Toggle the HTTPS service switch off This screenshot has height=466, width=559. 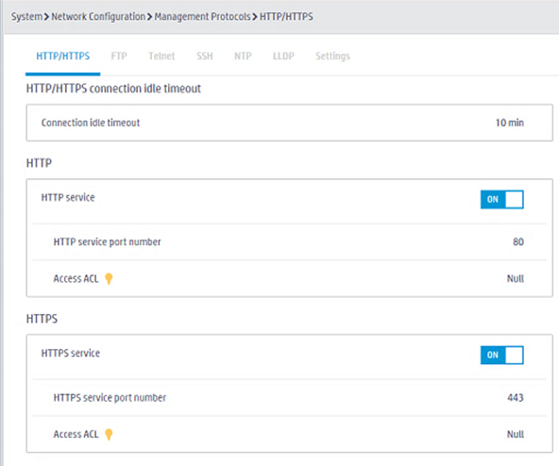coord(502,356)
